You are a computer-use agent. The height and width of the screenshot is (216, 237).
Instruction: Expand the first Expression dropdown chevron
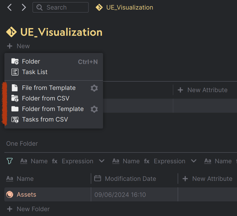[102, 161]
